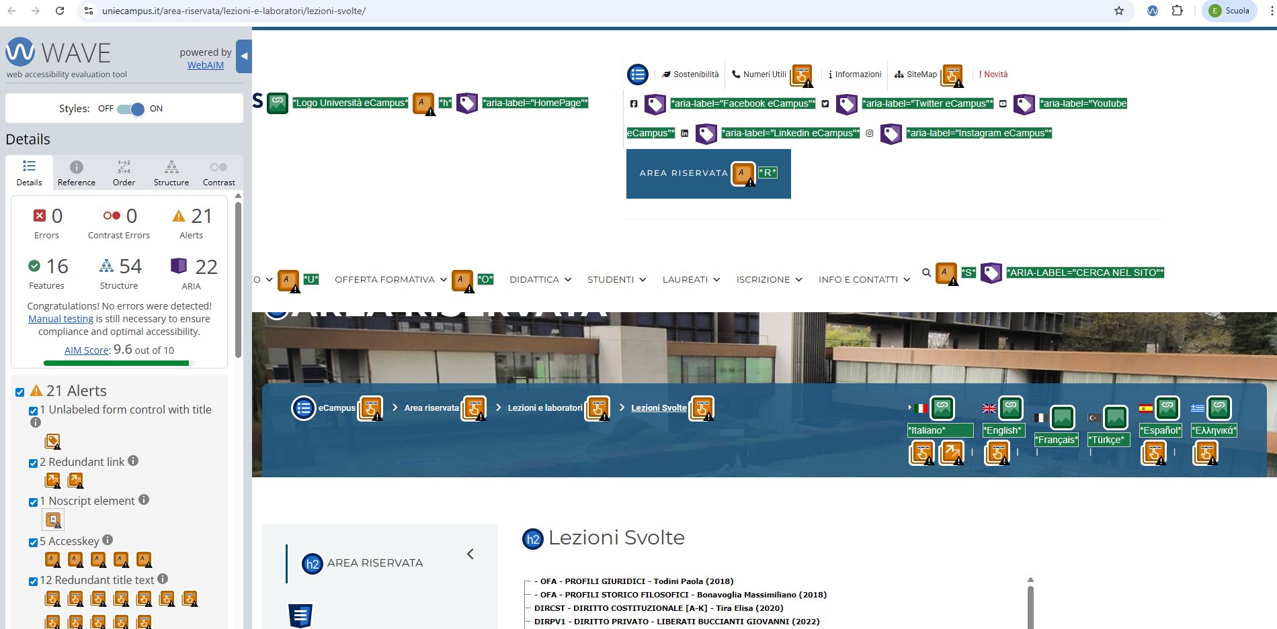The height and width of the screenshot is (629, 1277).
Task: Open the Manual testing link
Action: coord(60,319)
